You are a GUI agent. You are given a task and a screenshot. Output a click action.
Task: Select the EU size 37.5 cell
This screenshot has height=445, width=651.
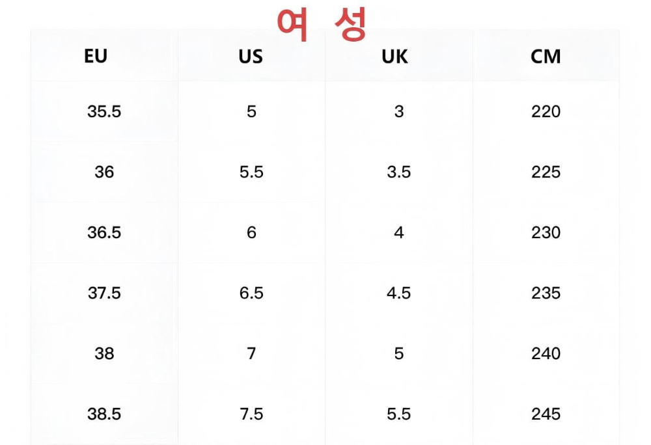click(x=104, y=293)
